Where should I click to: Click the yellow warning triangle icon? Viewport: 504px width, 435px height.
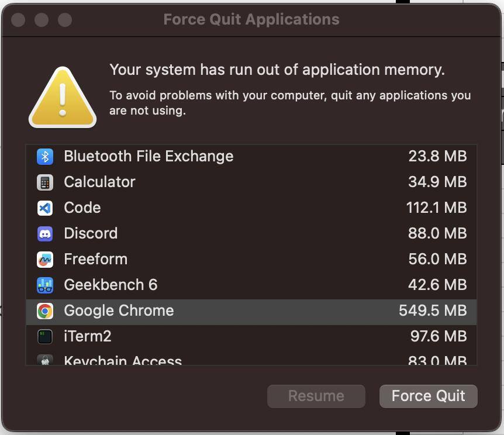point(63,98)
